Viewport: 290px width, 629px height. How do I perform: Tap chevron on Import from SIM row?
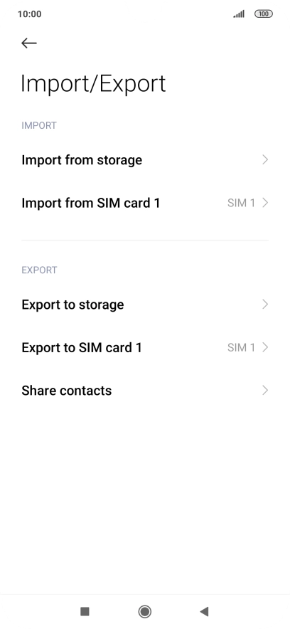(264, 203)
